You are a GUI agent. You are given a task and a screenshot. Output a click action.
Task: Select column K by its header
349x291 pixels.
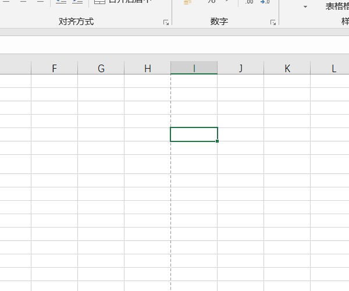coord(287,68)
